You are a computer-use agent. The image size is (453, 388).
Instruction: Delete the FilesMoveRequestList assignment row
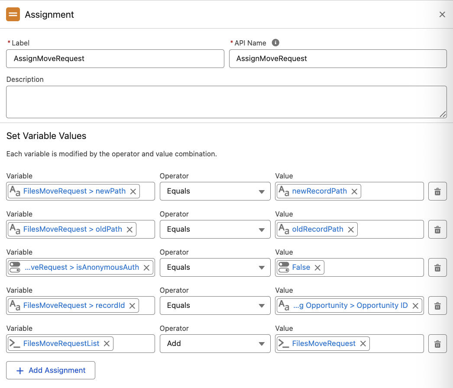tap(437, 344)
